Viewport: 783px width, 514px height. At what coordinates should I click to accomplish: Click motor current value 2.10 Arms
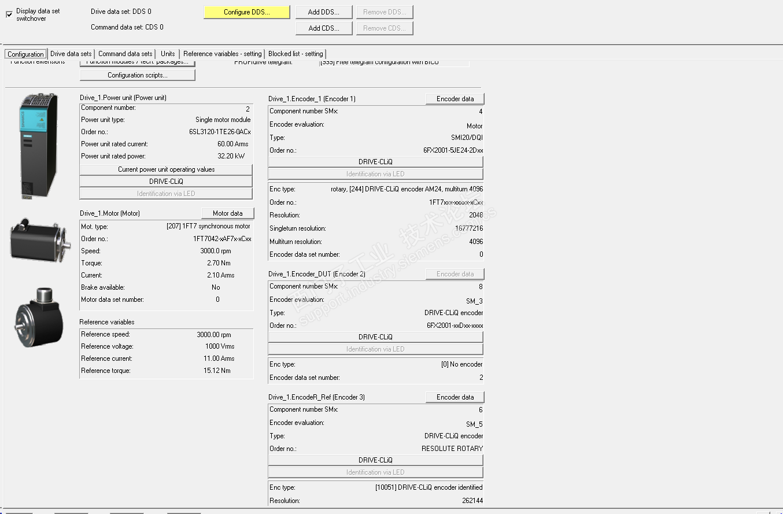click(220, 275)
